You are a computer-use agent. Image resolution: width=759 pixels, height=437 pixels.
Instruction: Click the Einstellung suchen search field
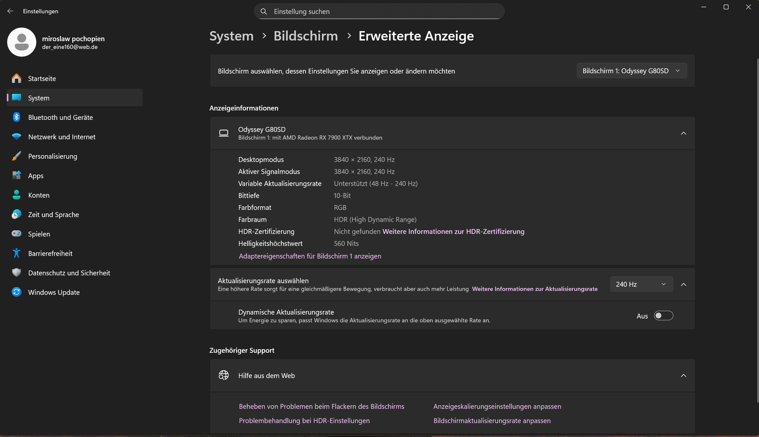(379, 11)
